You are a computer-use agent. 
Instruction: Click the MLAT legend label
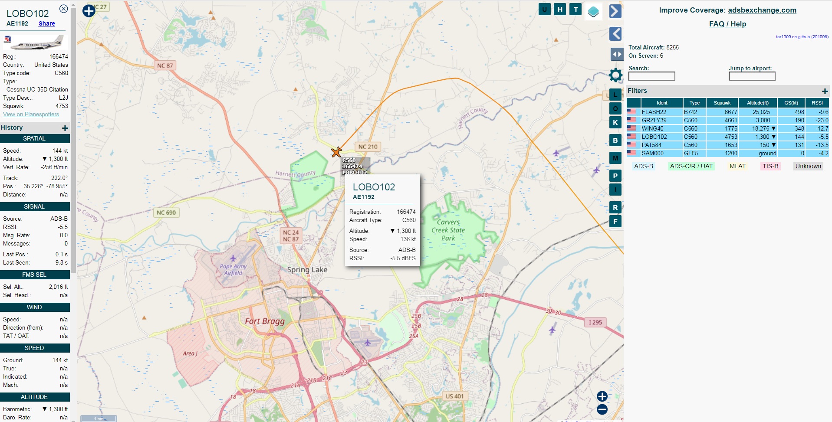click(737, 166)
